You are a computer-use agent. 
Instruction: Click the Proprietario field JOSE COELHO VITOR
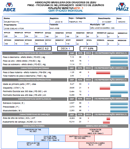click(x=27, y=28)
